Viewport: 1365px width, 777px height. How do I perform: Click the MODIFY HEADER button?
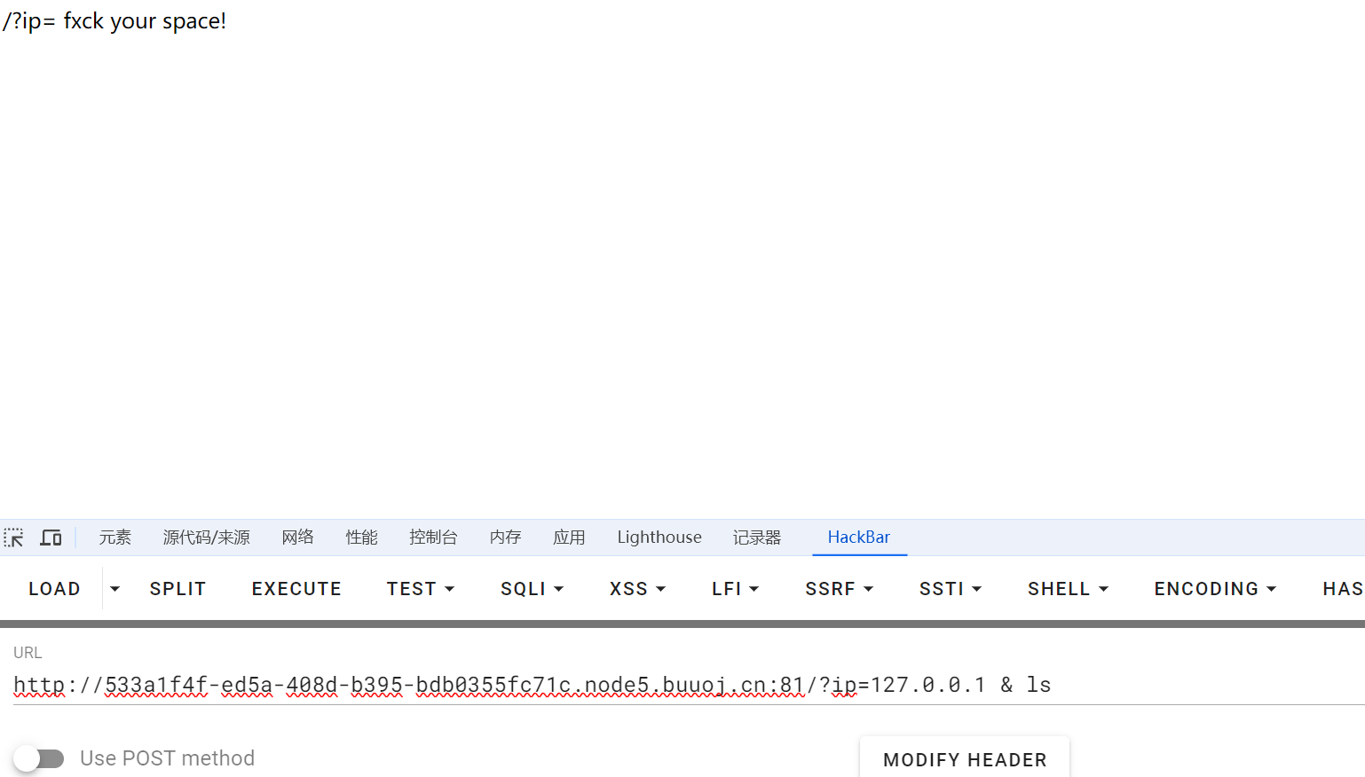tap(965, 759)
